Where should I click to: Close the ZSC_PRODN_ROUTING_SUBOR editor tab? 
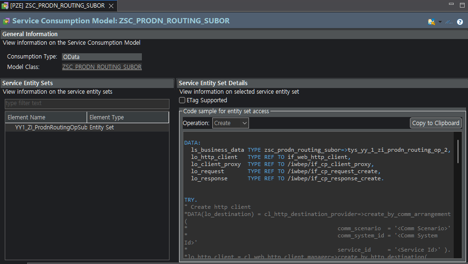point(111,6)
